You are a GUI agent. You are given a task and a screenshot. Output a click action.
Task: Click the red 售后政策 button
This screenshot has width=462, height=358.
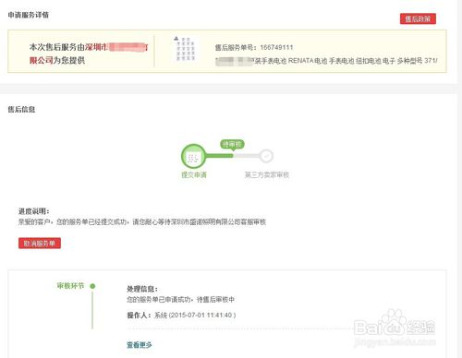(x=418, y=18)
